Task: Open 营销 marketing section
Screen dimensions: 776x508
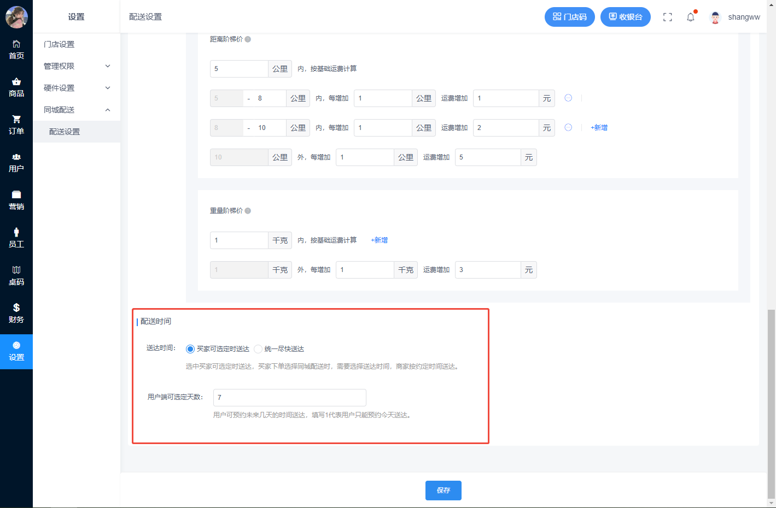Action: coord(16,200)
